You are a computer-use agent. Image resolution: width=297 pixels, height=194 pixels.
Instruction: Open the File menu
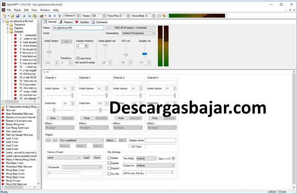(x=9, y=10)
